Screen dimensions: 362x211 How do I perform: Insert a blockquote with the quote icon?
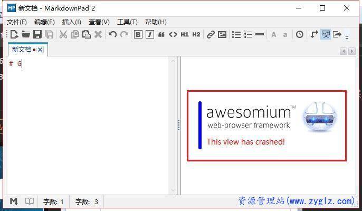coord(161,35)
